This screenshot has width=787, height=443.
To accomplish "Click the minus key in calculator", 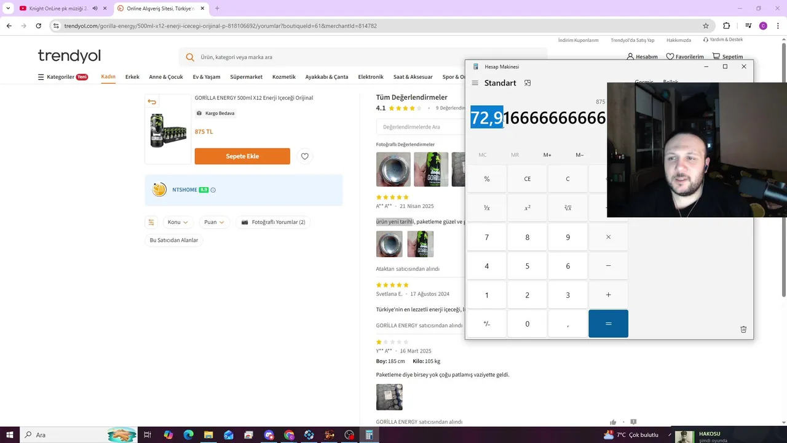I will tap(608, 266).
